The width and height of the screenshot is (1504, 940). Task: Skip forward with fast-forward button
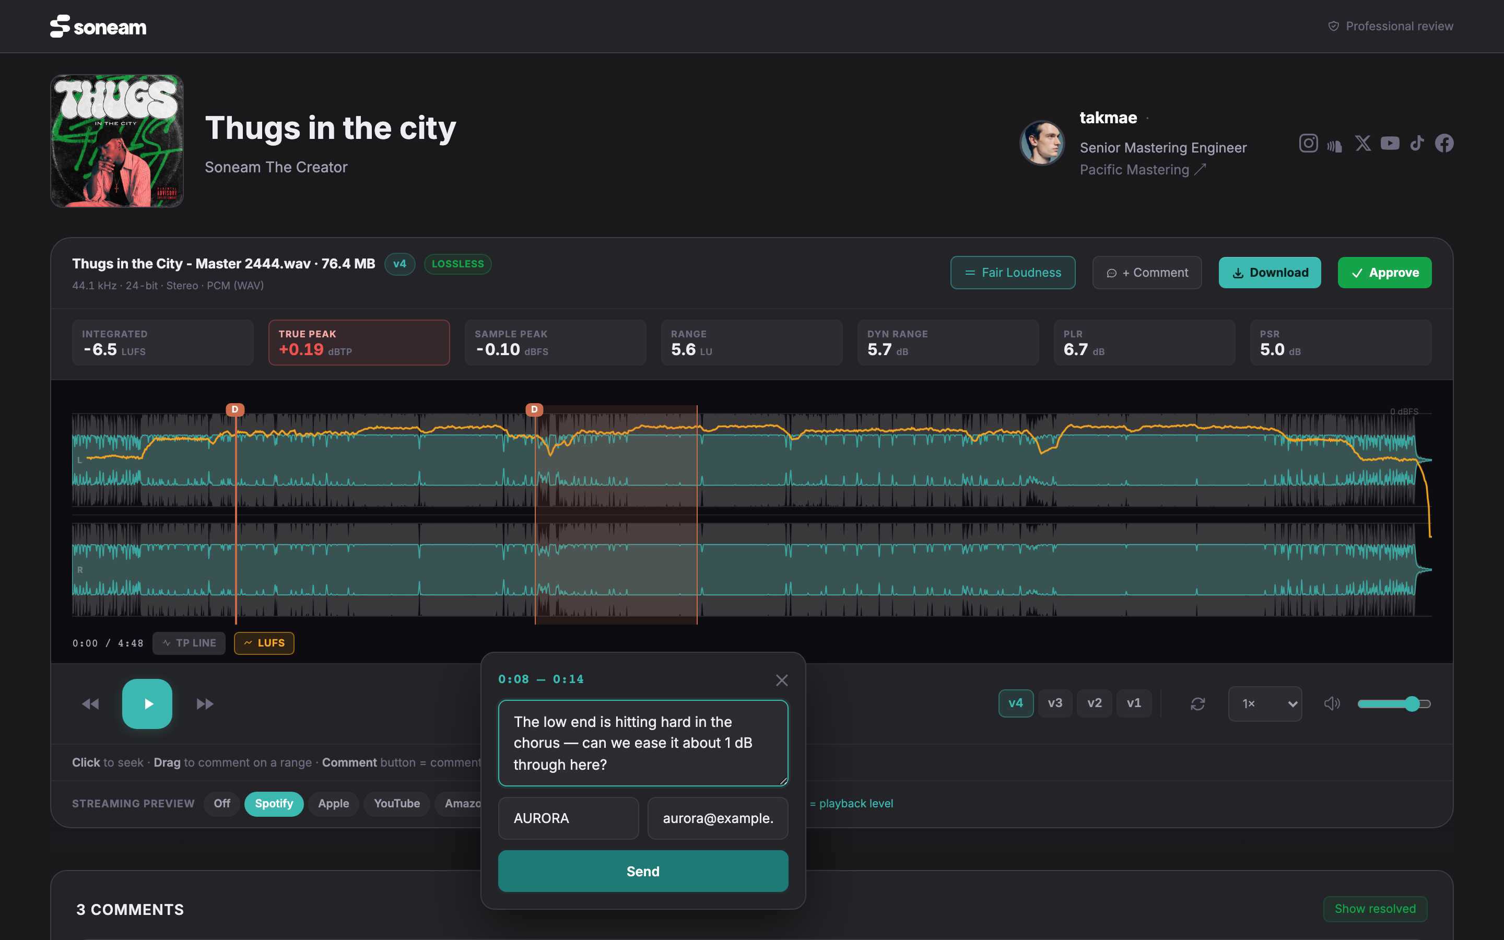tap(205, 704)
